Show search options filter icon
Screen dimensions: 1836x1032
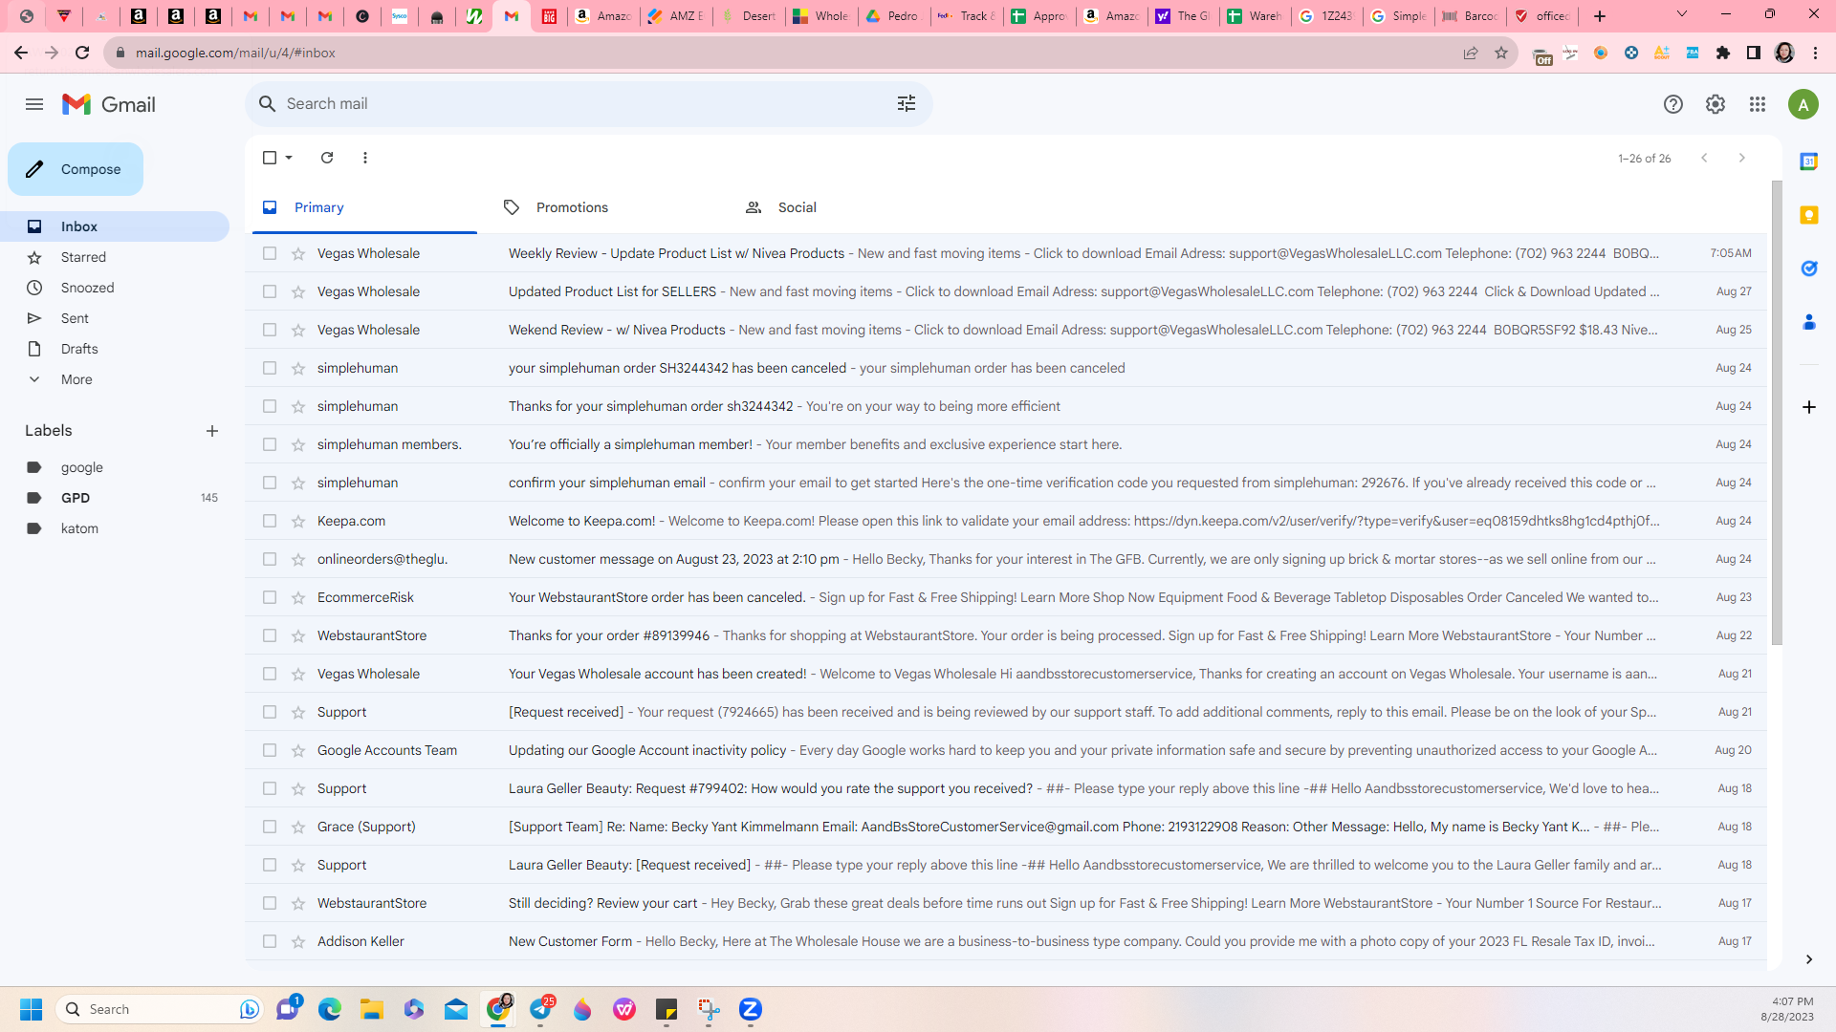click(907, 103)
